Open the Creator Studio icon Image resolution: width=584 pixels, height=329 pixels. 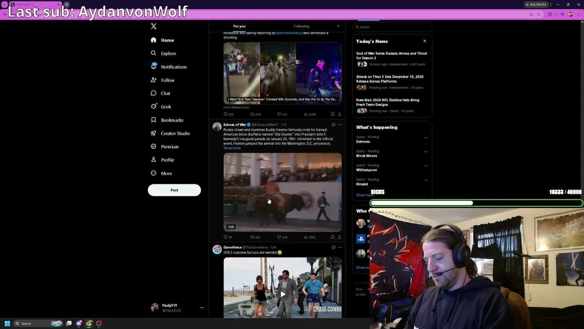[x=154, y=133]
